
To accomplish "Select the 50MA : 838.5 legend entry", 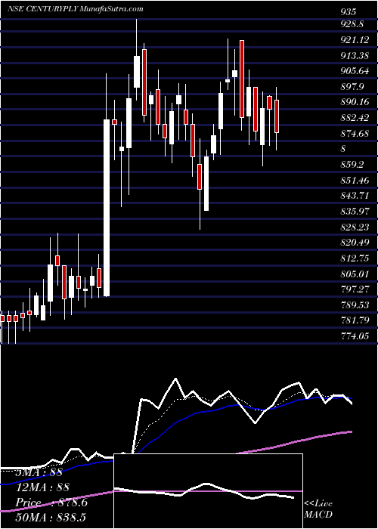I will point(51,518).
